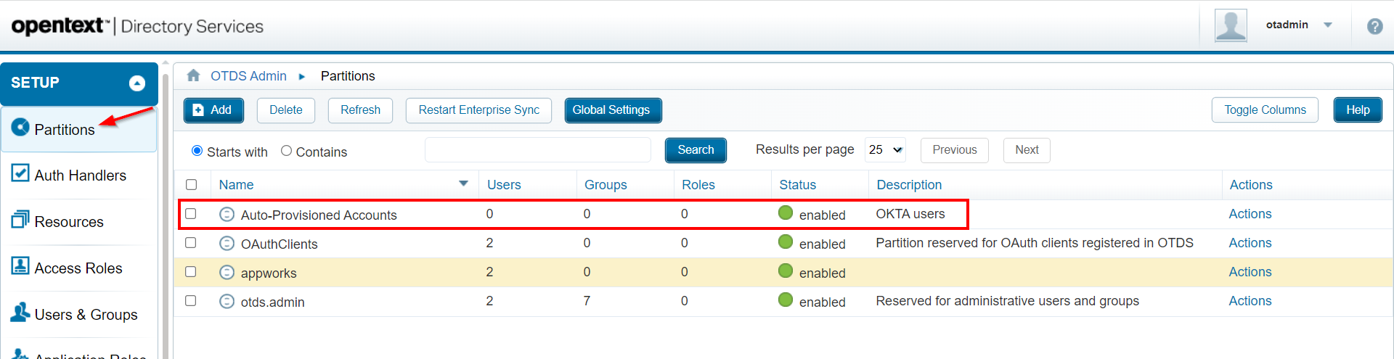The image size is (1394, 359).
Task: Open Actions for the appworks partition
Action: (x=1250, y=272)
